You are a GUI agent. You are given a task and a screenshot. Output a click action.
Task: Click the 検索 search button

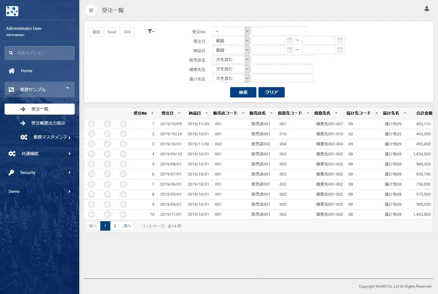coord(243,92)
